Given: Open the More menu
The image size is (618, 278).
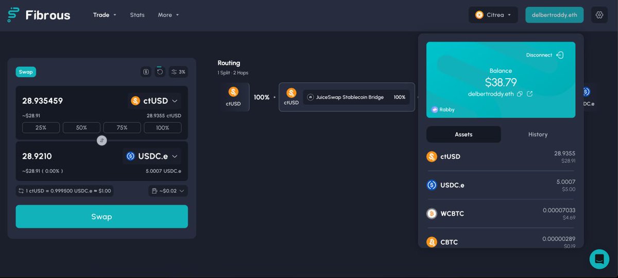Looking at the screenshot, I should (168, 15).
